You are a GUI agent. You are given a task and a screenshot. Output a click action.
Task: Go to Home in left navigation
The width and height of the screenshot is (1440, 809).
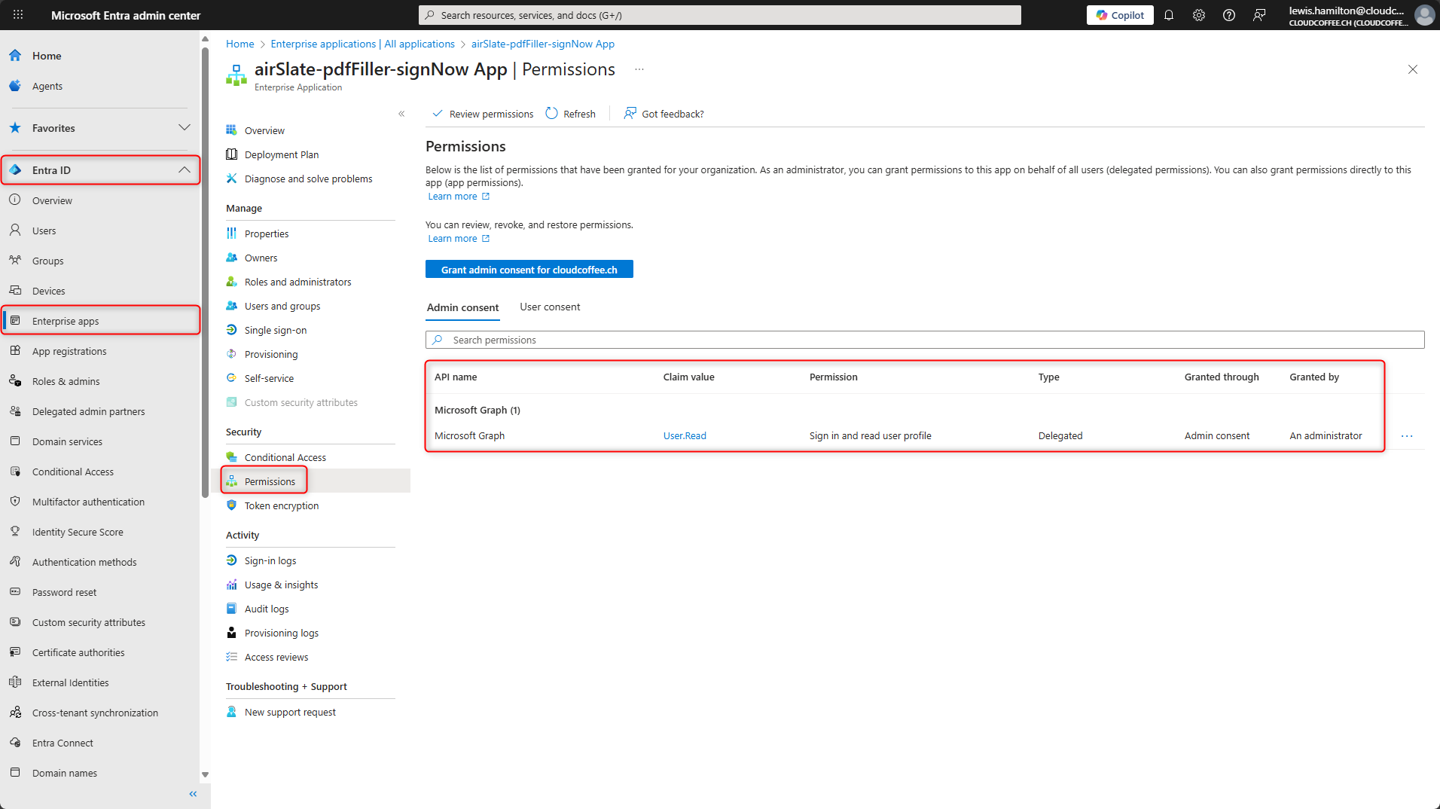[47, 56]
